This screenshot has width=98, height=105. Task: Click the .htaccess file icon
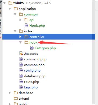click(x=21, y=53)
